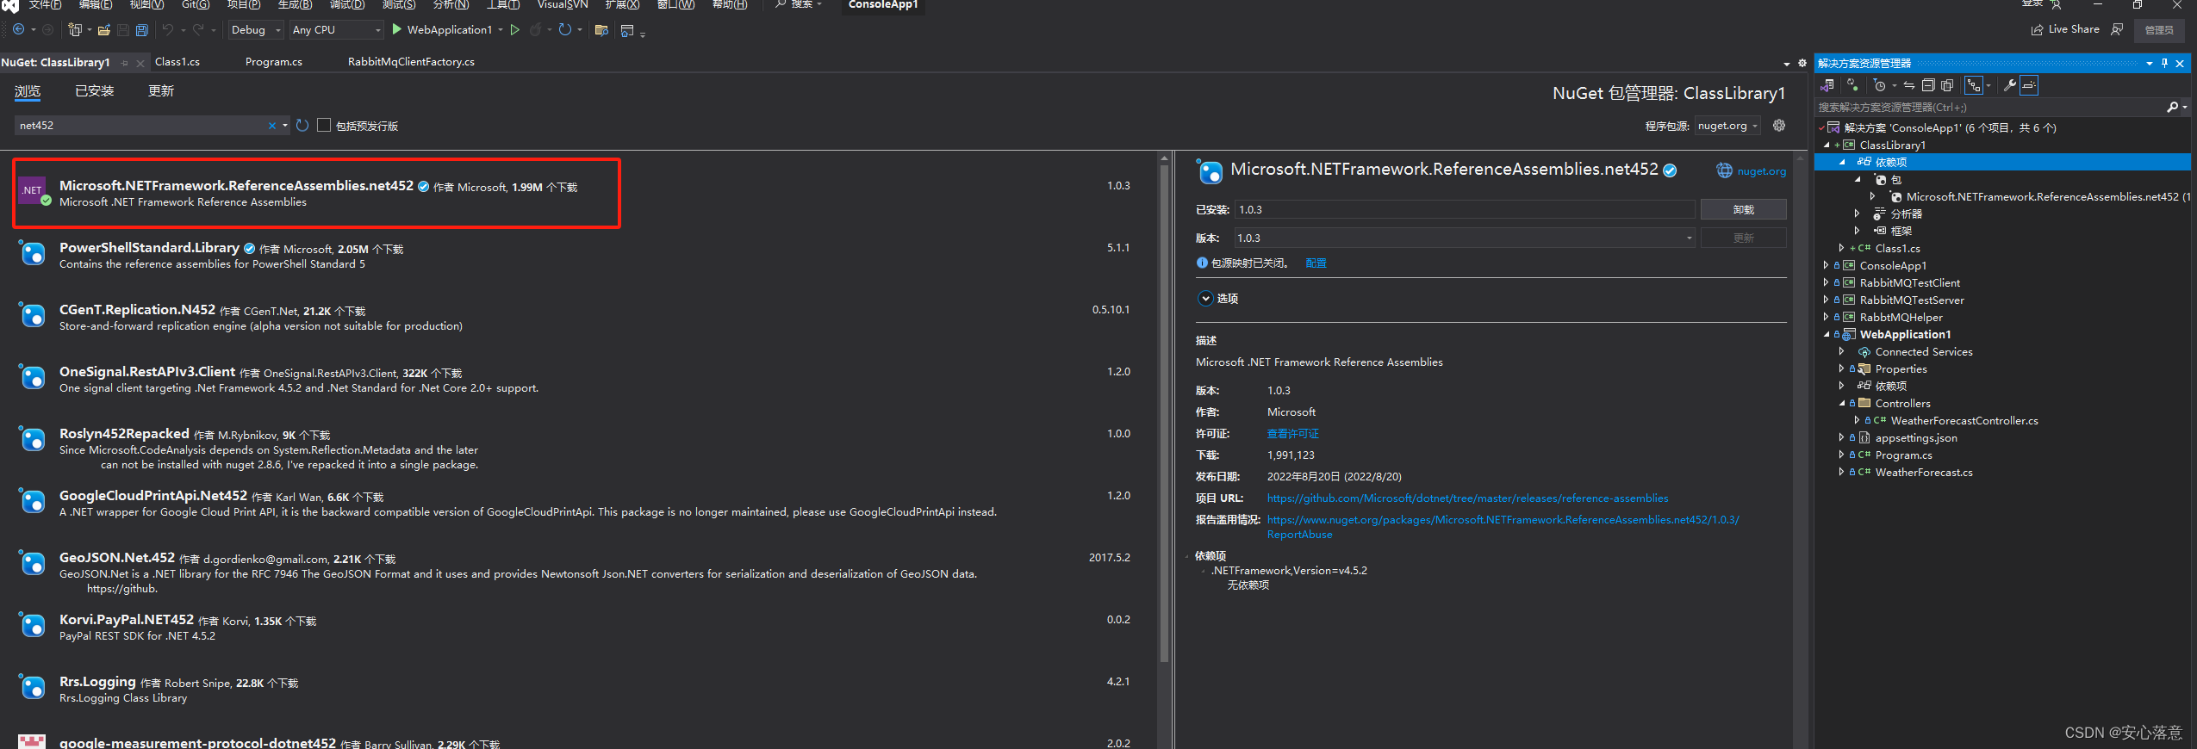Open the GitHub project URL link
2197x749 pixels.
1467,498
